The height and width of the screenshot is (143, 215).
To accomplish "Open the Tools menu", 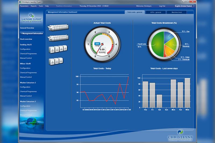I will coord(41,6).
